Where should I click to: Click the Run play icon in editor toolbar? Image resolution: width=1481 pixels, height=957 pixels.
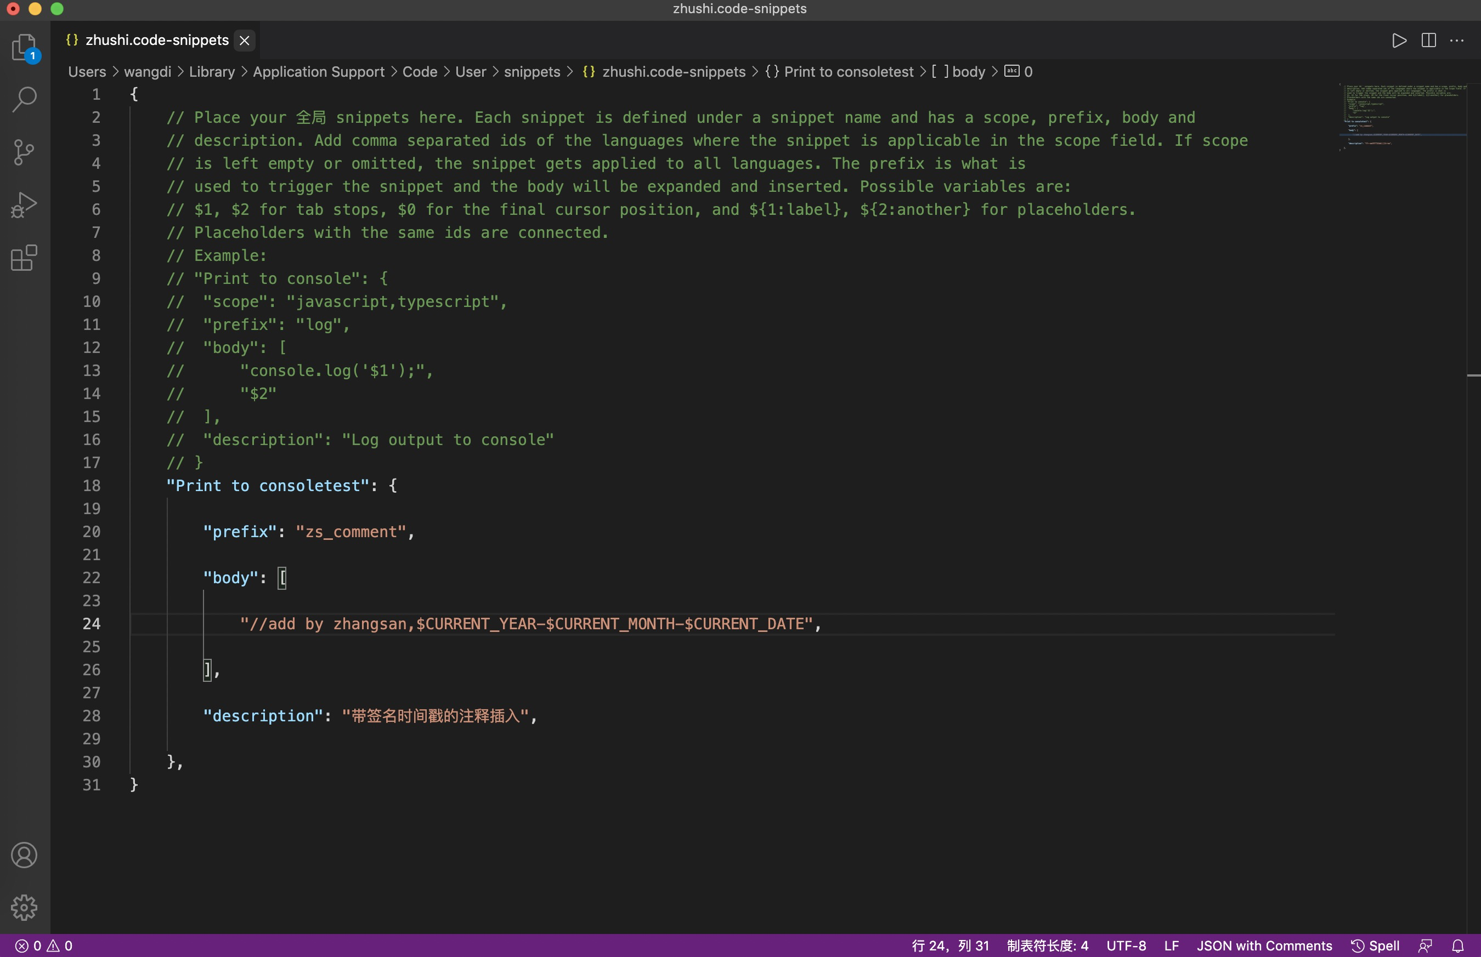1399,41
